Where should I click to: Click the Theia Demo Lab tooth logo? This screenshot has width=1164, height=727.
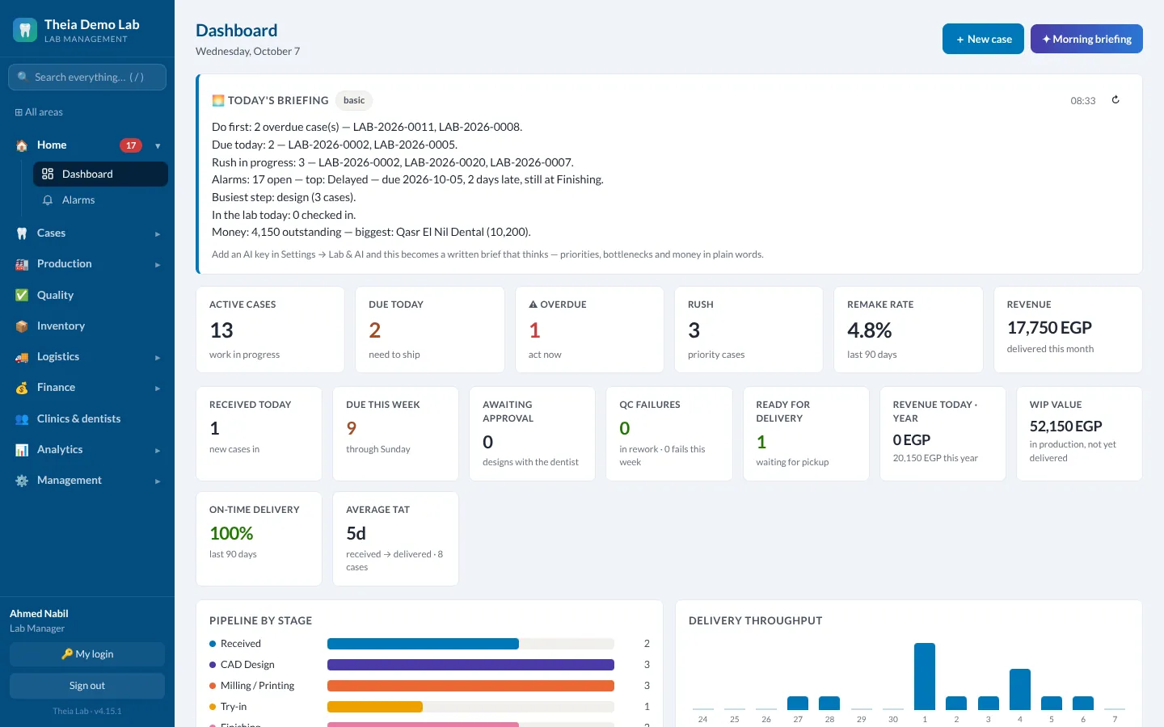(25, 31)
